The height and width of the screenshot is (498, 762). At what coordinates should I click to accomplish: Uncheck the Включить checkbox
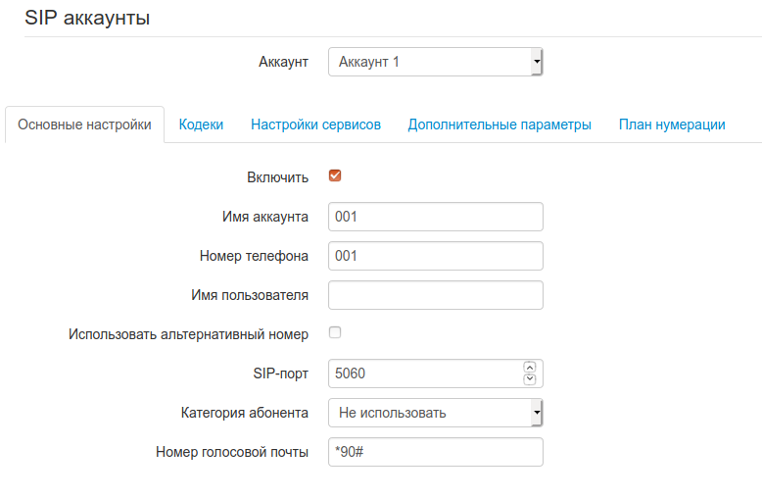click(335, 176)
